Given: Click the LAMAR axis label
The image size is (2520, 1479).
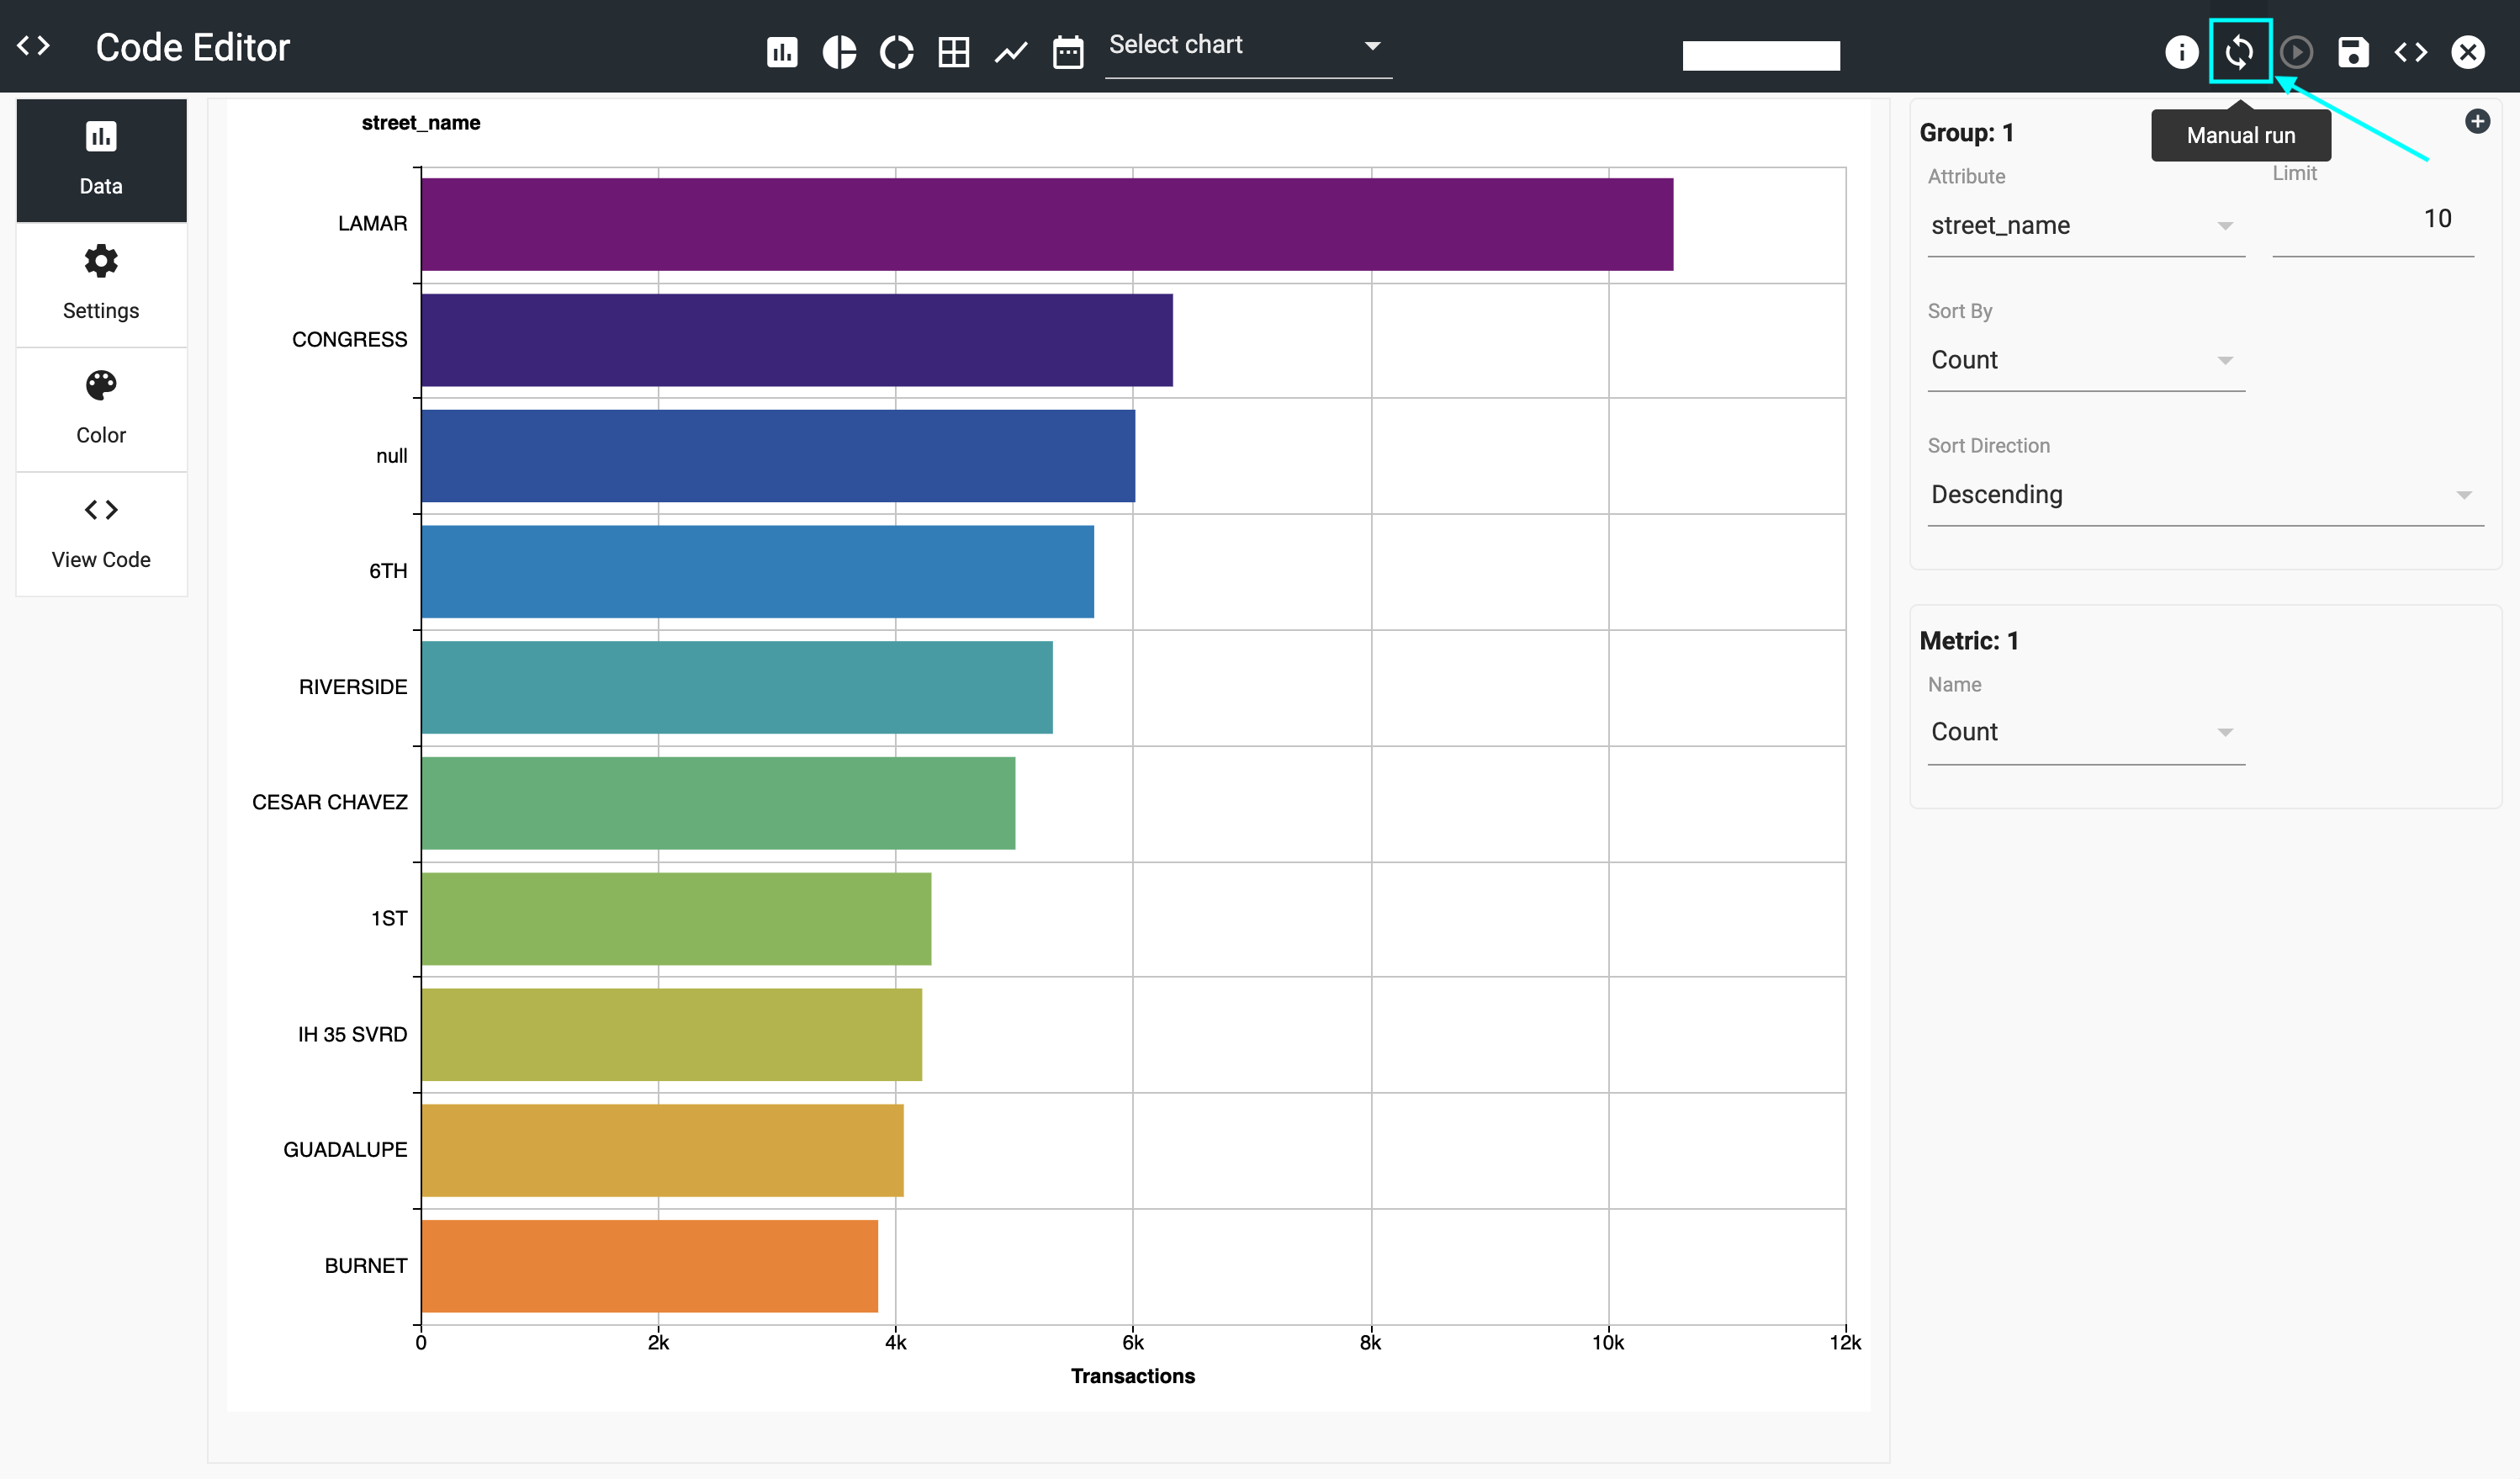Looking at the screenshot, I should [x=372, y=224].
